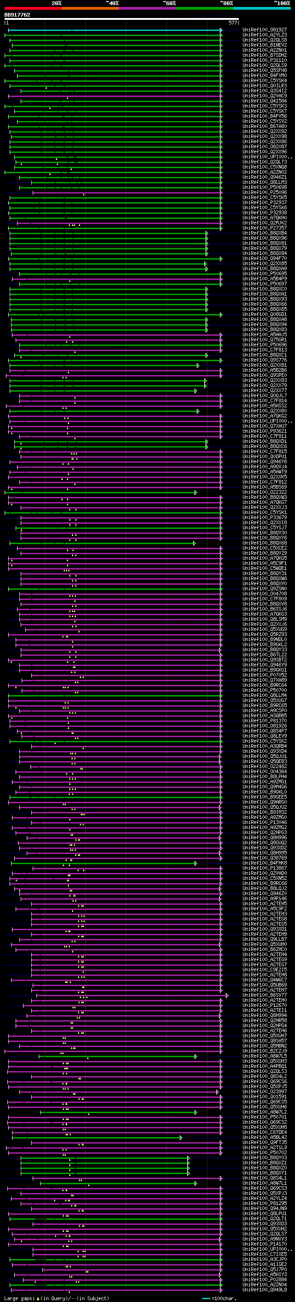
Task: Click label UniRef100_P81295
Action: (265, 1204)
